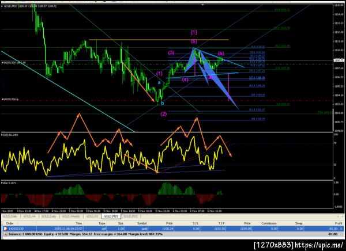Viewport: 346px width, 251px height.
Task: Select the active GOLD,M15 chart tab
Action: click(x=111, y=216)
